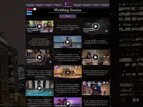Click 'Unlimited Perspectives LLC priority goal' paragraph

tap(40, 42)
